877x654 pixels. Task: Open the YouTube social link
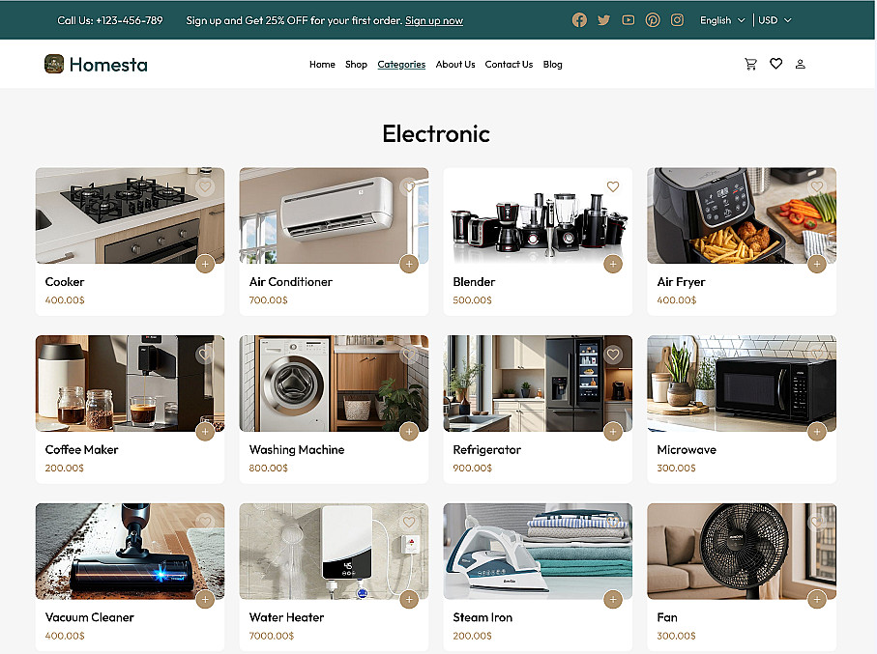pyautogui.click(x=629, y=20)
